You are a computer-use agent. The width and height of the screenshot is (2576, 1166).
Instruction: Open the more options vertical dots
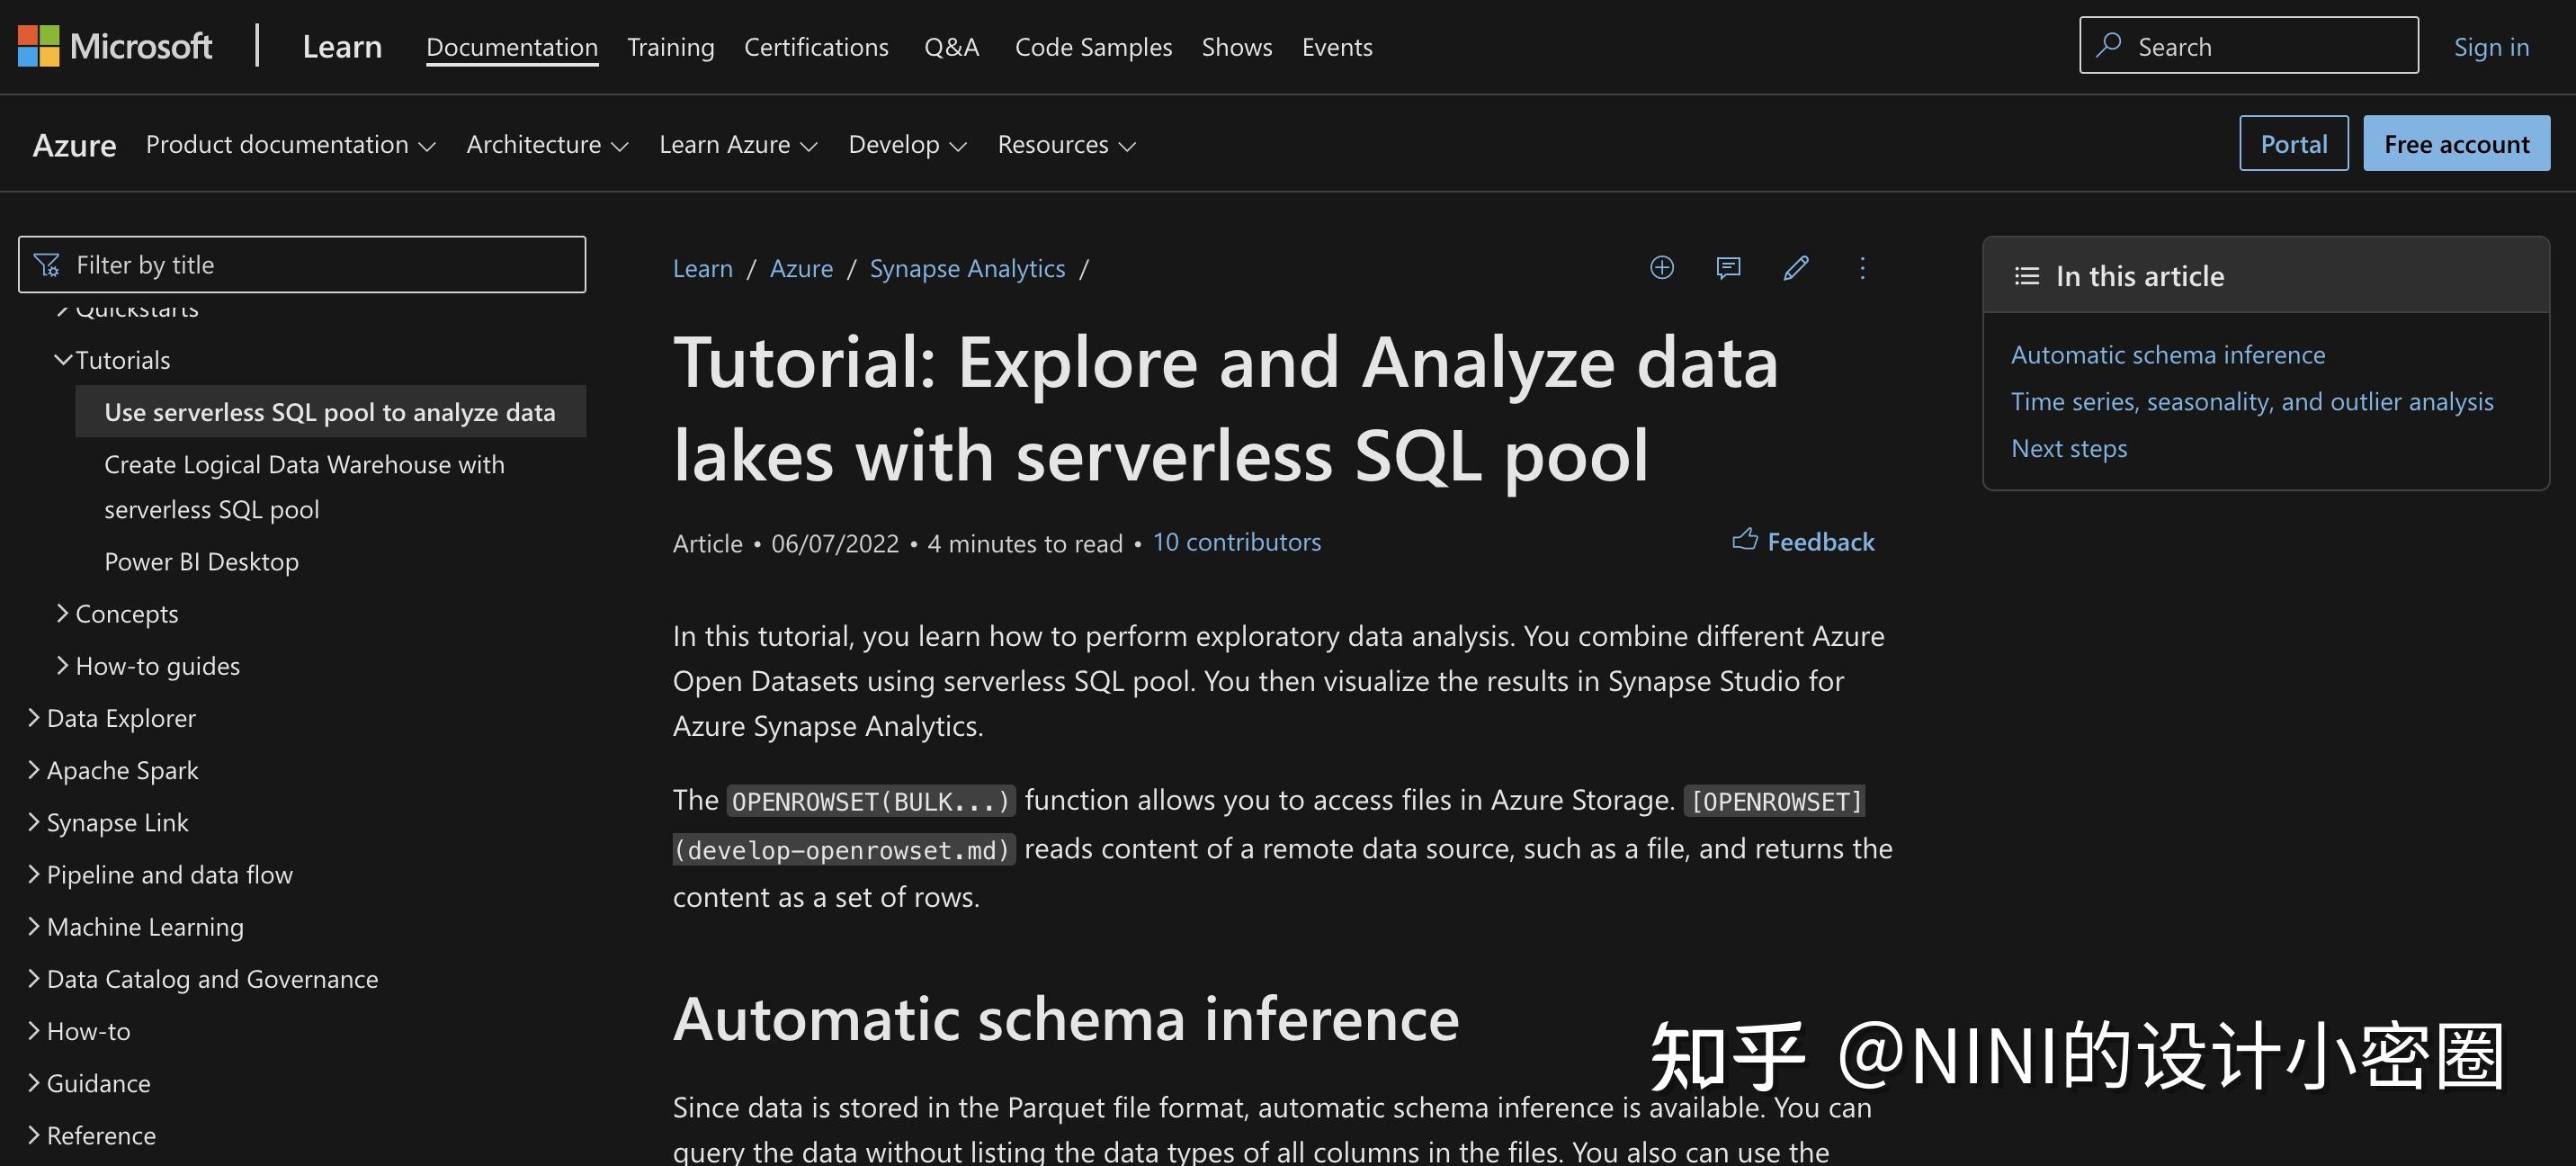(1862, 268)
